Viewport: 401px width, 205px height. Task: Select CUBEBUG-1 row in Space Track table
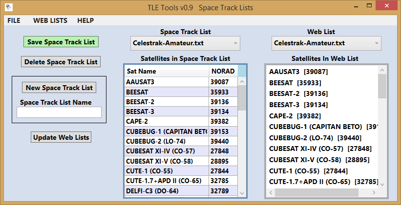(x=181, y=131)
